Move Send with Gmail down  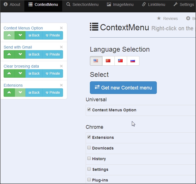20,54
